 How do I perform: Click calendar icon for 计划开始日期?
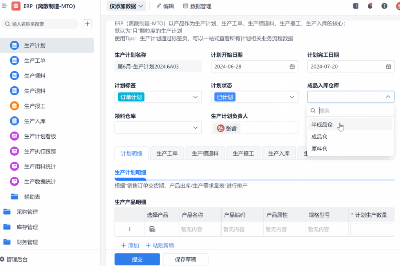[292, 67]
